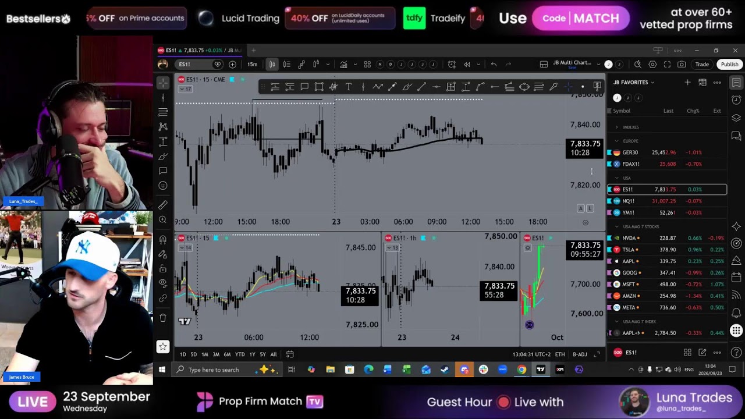Image resolution: width=745 pixels, height=419 pixels.
Task: Open quick search magnifier in top toolbar
Action: pos(638,64)
